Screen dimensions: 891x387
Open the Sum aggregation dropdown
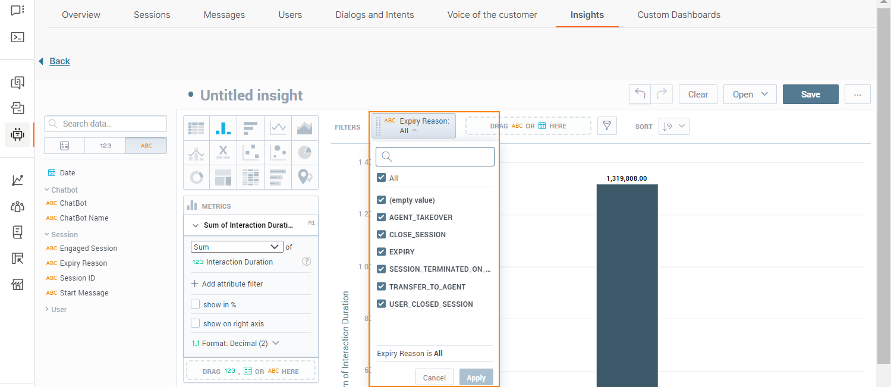coord(237,246)
